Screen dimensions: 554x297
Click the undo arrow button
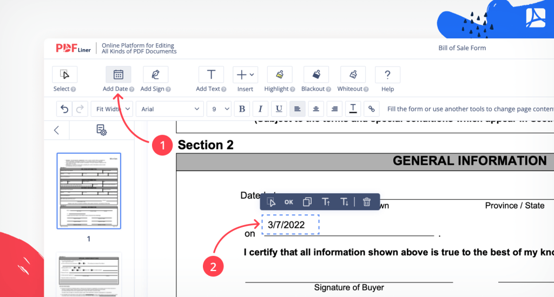(x=64, y=109)
